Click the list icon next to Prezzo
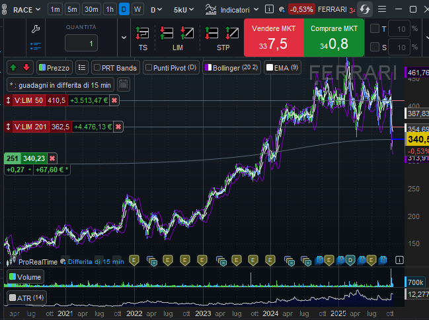This screenshot has width=429, height=320. (x=81, y=67)
